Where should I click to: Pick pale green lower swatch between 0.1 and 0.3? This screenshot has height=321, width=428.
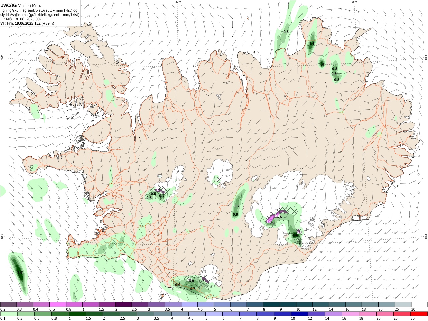(x=9, y=314)
